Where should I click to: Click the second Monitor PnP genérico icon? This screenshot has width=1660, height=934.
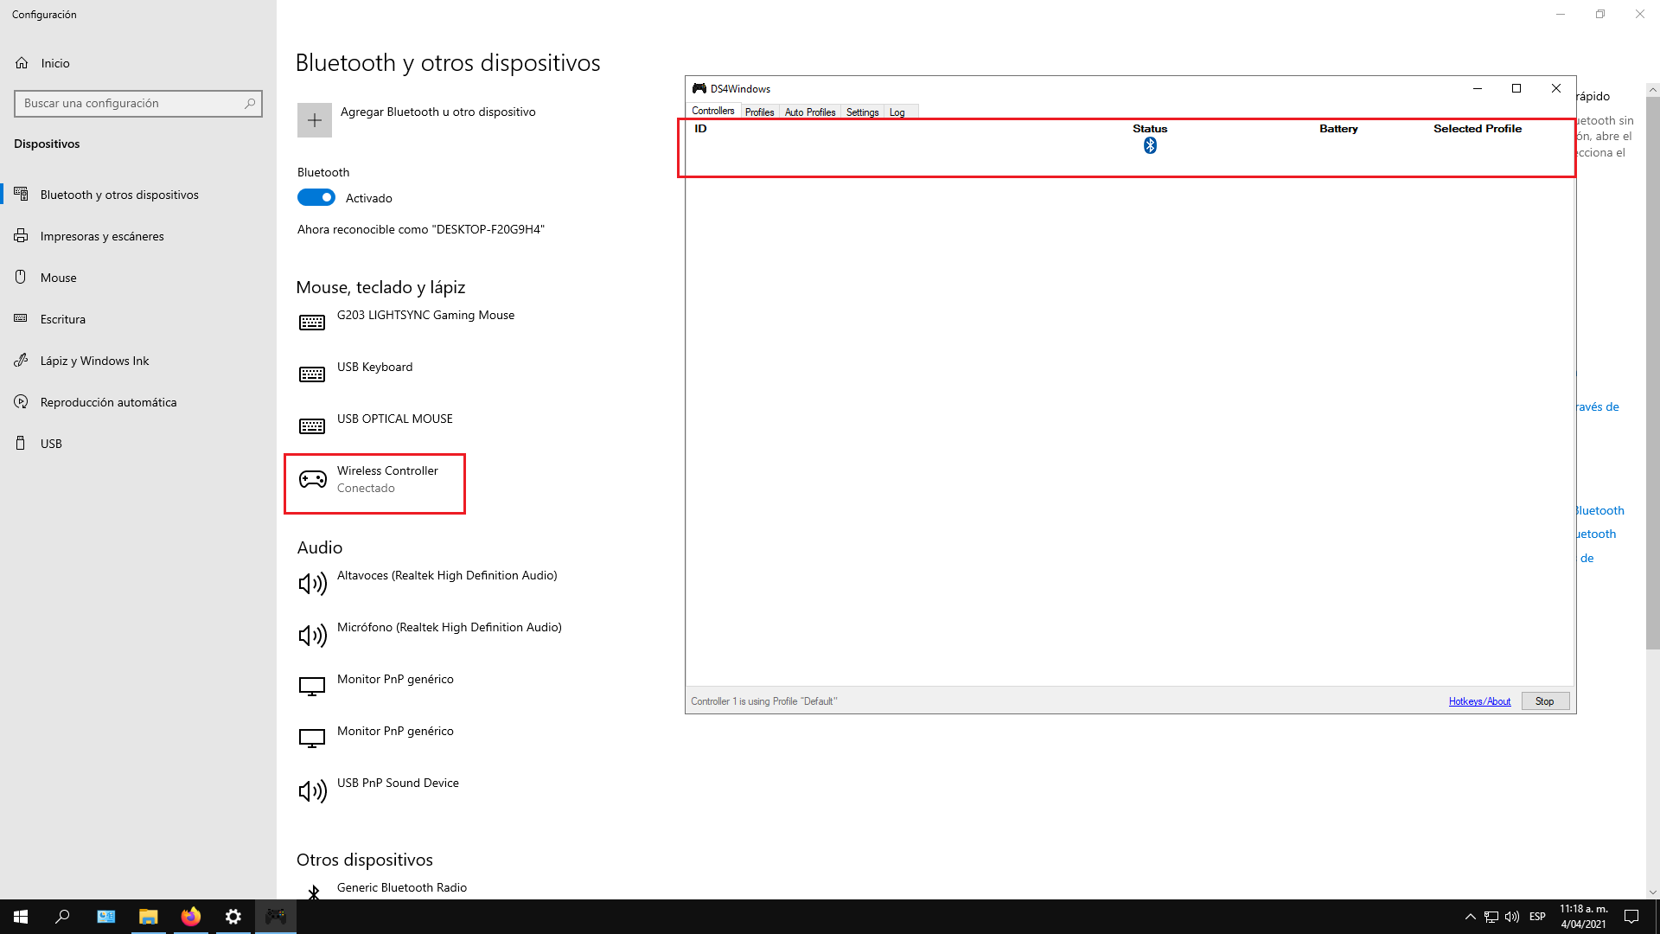pyautogui.click(x=312, y=739)
